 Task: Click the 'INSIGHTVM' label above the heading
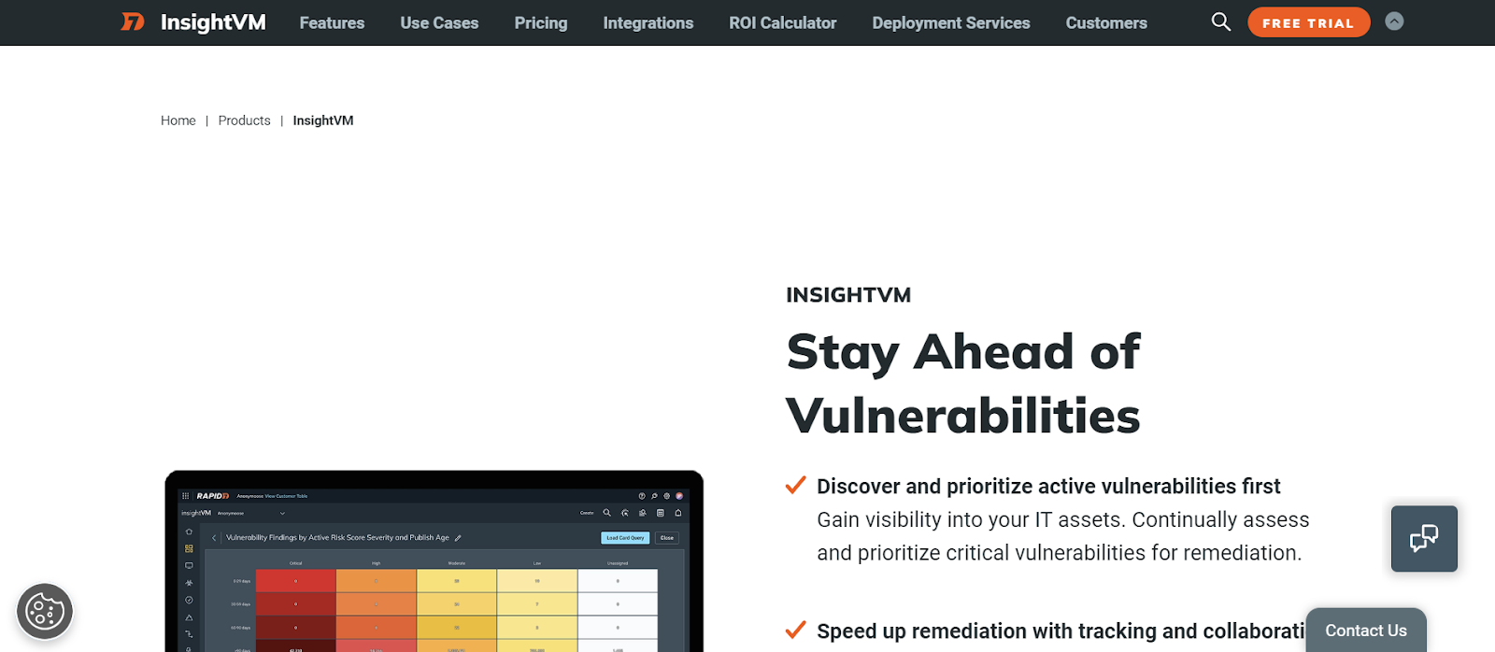point(848,295)
